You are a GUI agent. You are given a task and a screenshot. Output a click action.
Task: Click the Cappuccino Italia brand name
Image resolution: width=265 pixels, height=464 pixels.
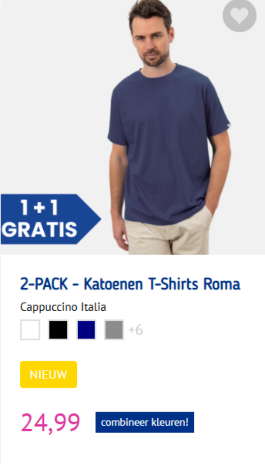pos(63,307)
